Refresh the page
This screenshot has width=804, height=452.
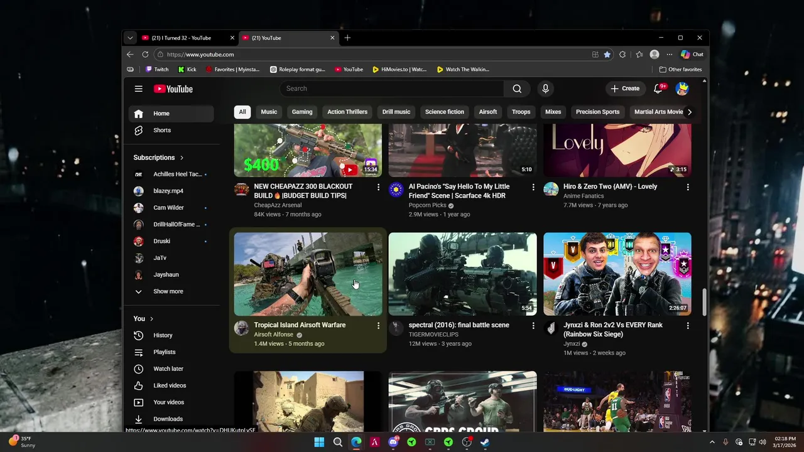pos(145,55)
